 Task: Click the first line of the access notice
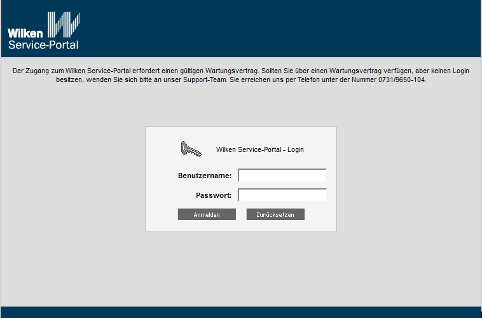(240, 71)
